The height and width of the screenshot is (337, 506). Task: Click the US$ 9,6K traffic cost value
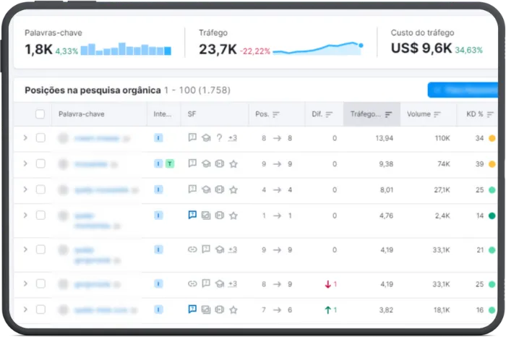(421, 48)
